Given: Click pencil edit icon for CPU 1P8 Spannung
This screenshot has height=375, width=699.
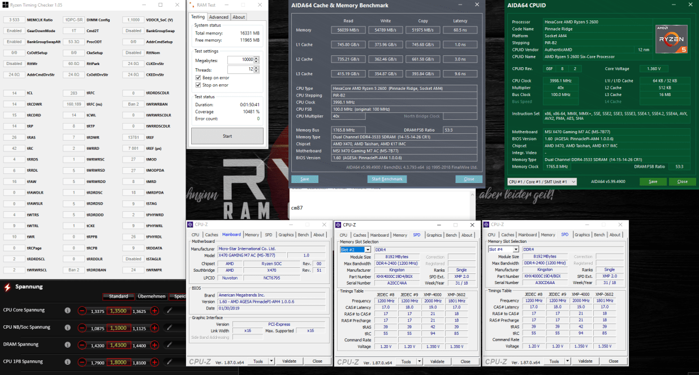Looking at the screenshot, I should click(169, 361).
